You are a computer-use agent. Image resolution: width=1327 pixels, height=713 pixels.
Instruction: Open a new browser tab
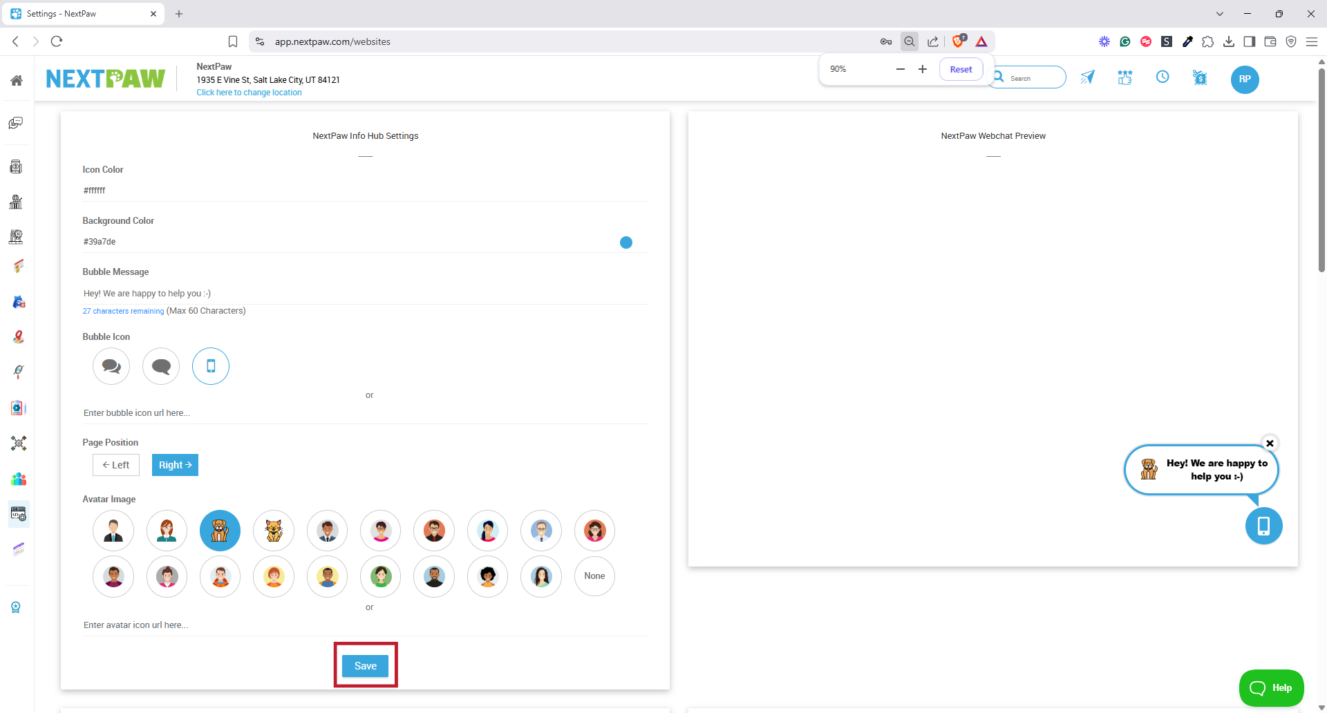point(179,14)
